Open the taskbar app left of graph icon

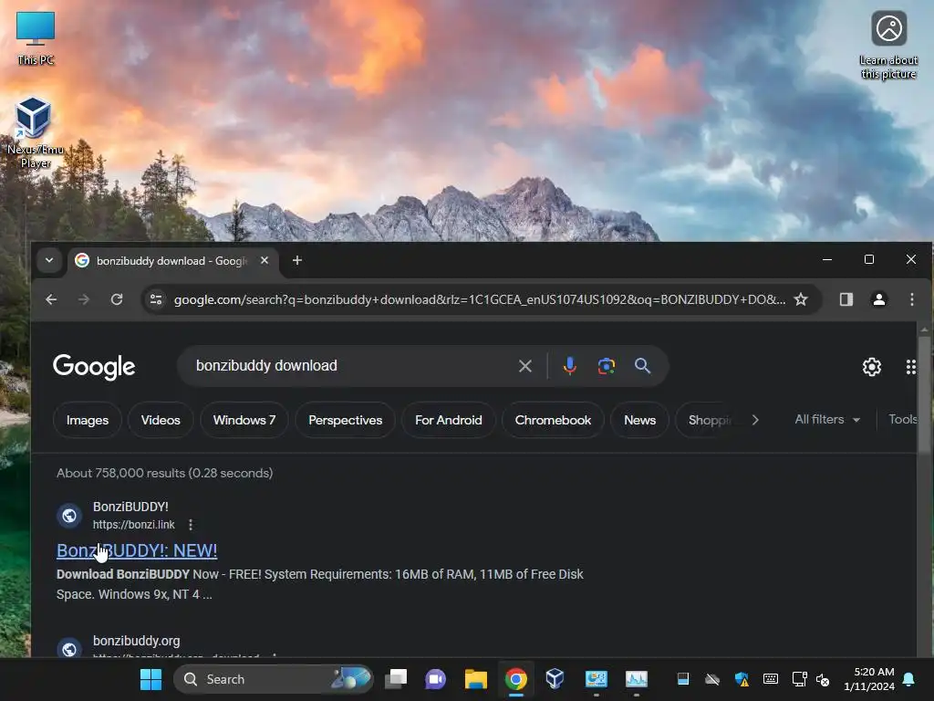click(596, 679)
